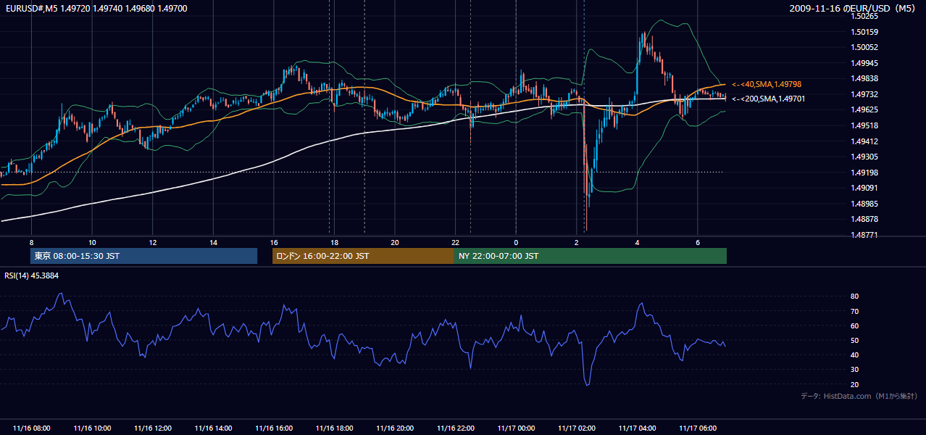Click the 11/16 10:00 time label
The height and width of the screenshot is (435, 926).
(92, 428)
